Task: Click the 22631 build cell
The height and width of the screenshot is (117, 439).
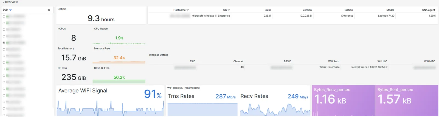Action: pos(267,16)
